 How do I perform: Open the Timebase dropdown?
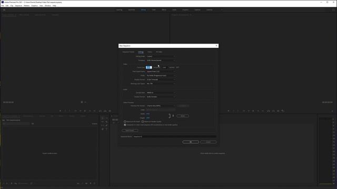click(x=161, y=60)
